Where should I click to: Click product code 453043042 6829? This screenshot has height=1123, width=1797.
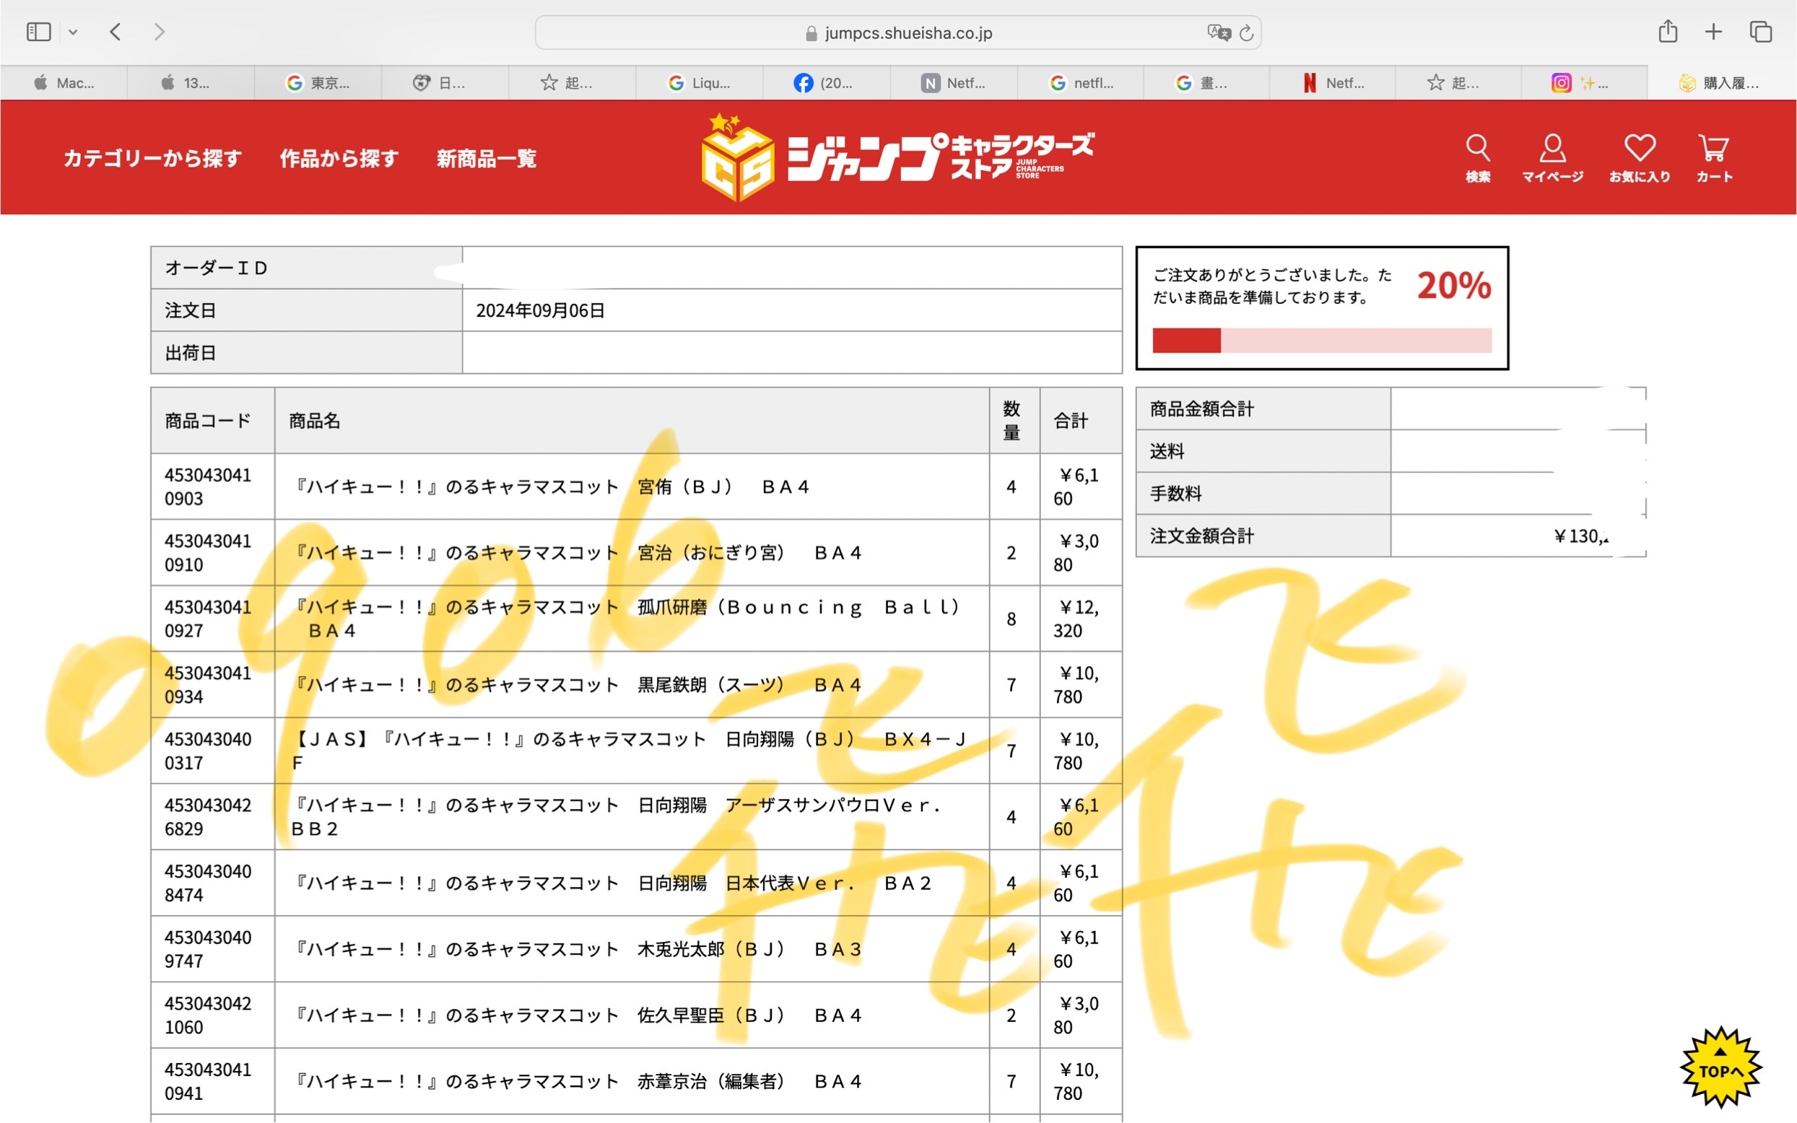coord(208,817)
